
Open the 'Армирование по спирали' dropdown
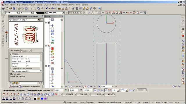[38, 20]
